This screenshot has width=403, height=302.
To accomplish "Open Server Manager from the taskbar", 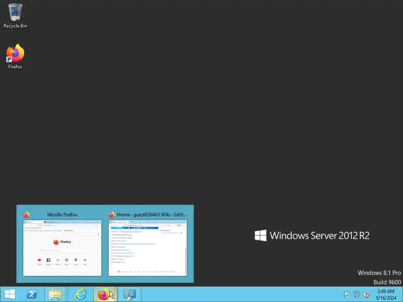I will pyautogui.click(x=129, y=294).
